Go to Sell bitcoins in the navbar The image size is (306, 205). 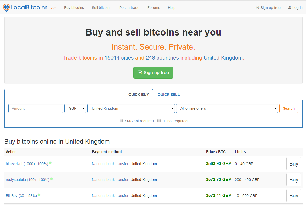(x=102, y=8)
